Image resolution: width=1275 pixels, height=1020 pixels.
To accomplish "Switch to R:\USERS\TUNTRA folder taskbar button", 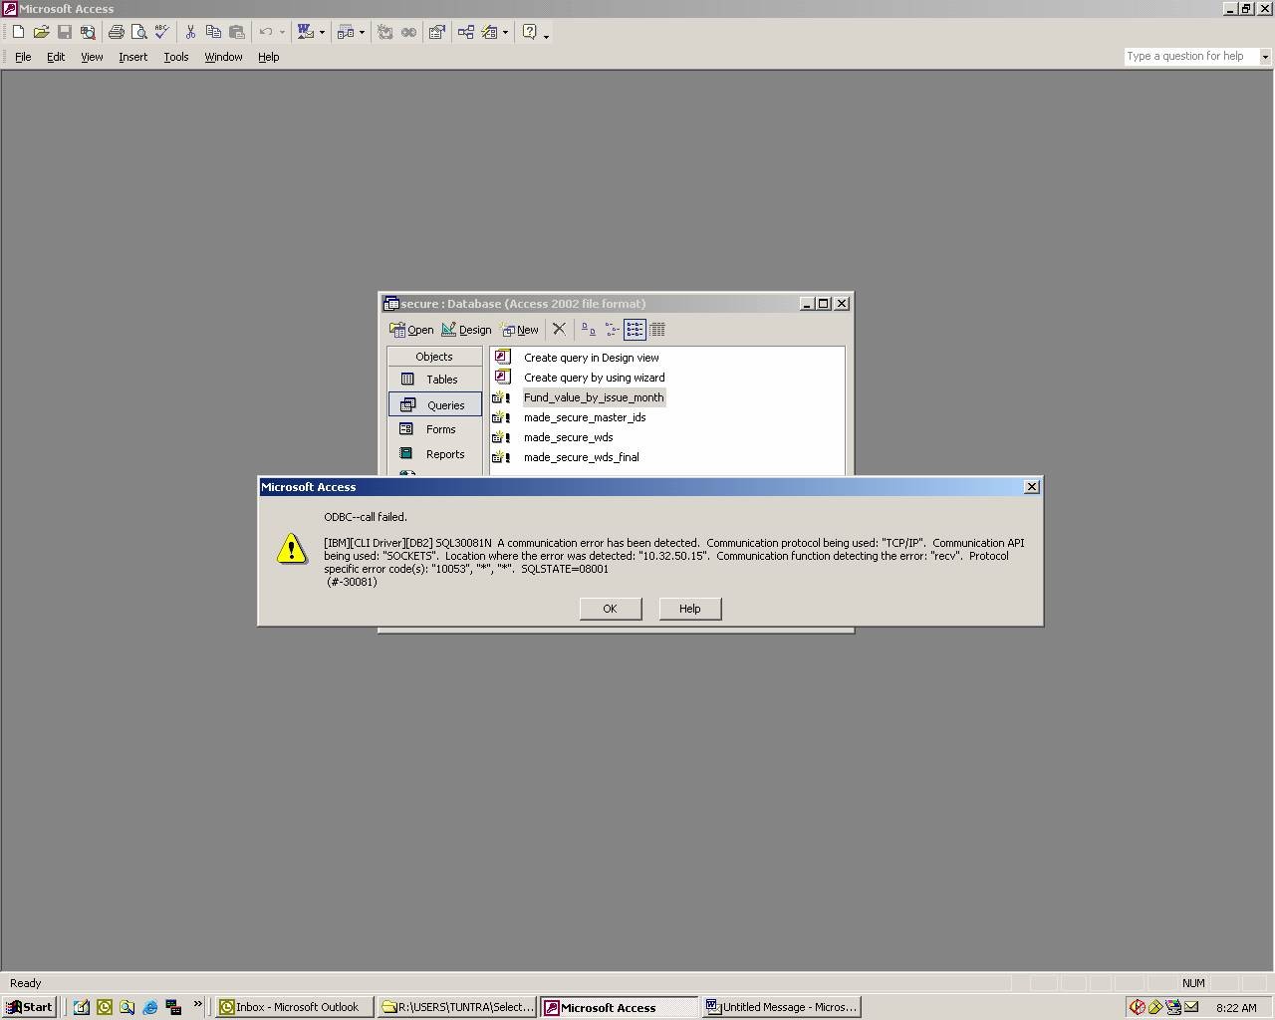I will tap(457, 1007).
